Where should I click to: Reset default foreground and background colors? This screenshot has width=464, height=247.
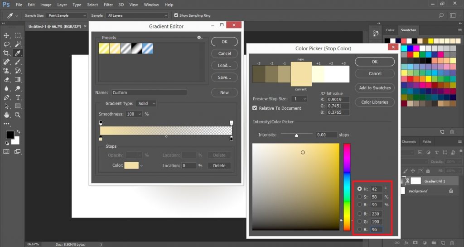click(7, 143)
